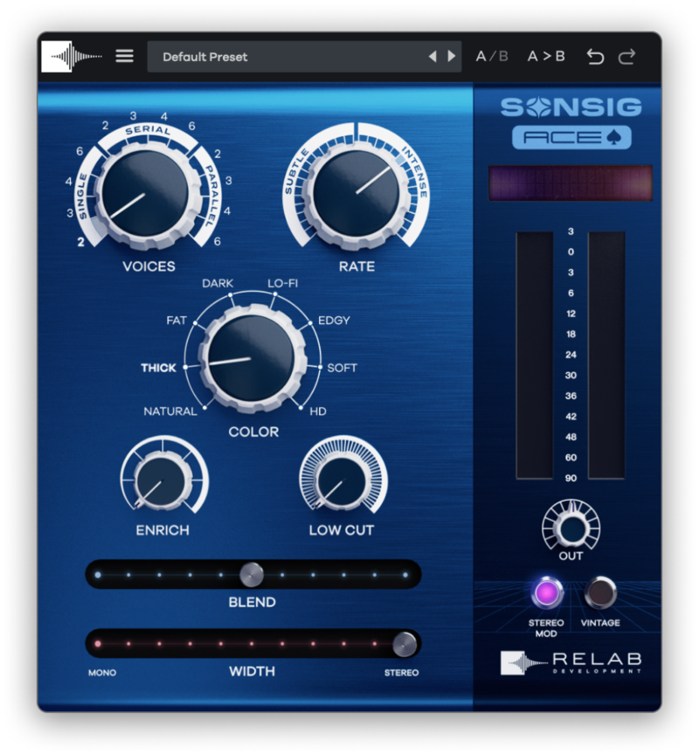Viewport: 699px width, 755px height.
Task: Click the purple display panel
Action: coord(571,183)
